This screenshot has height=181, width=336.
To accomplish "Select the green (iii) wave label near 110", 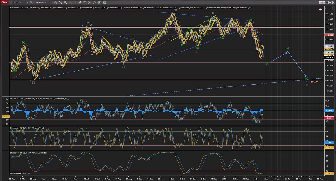I will (268, 64).
